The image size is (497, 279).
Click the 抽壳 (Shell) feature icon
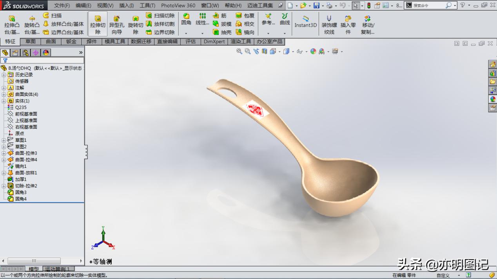click(224, 31)
